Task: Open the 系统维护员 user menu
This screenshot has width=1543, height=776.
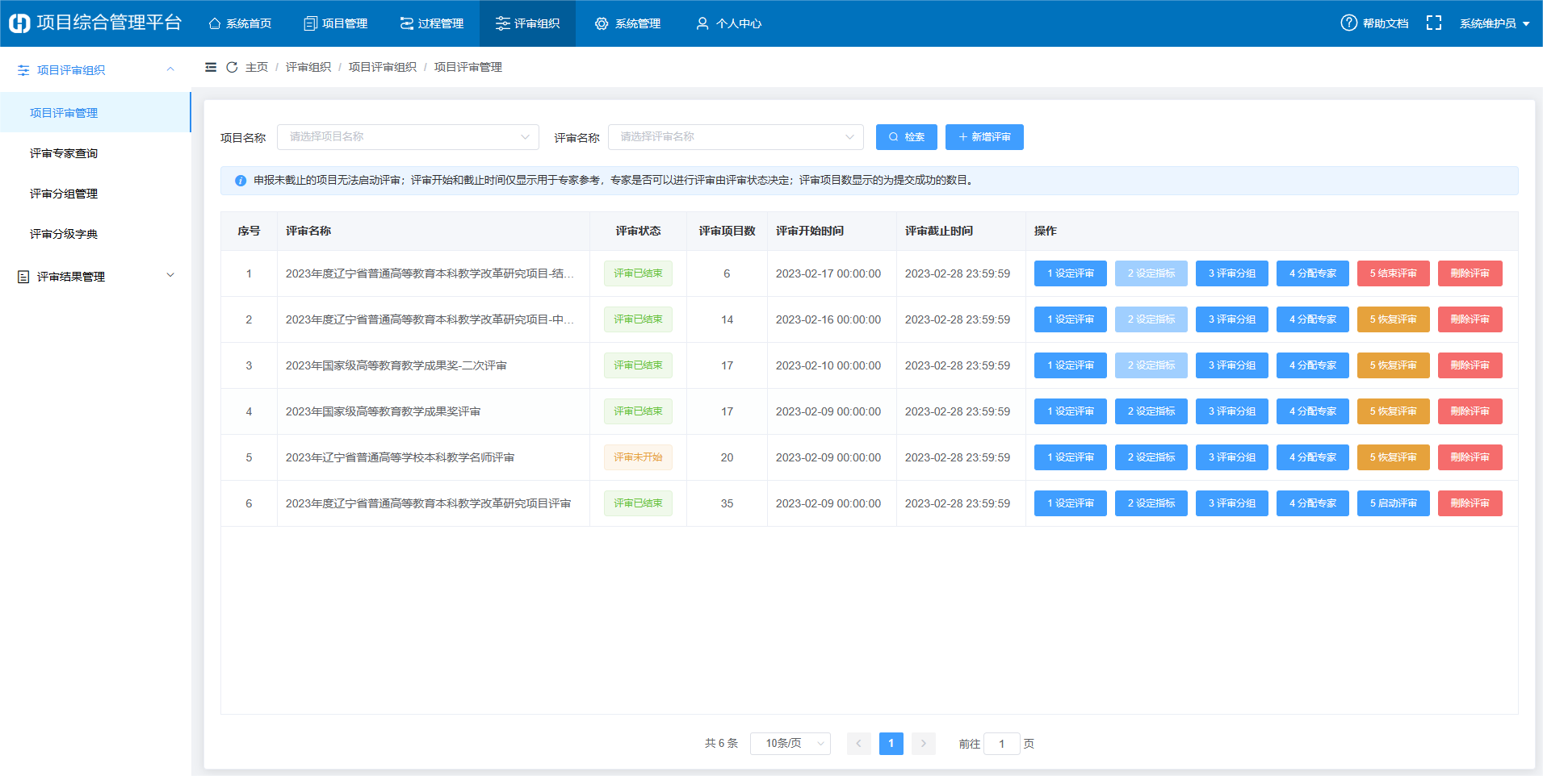Action: (x=1493, y=23)
